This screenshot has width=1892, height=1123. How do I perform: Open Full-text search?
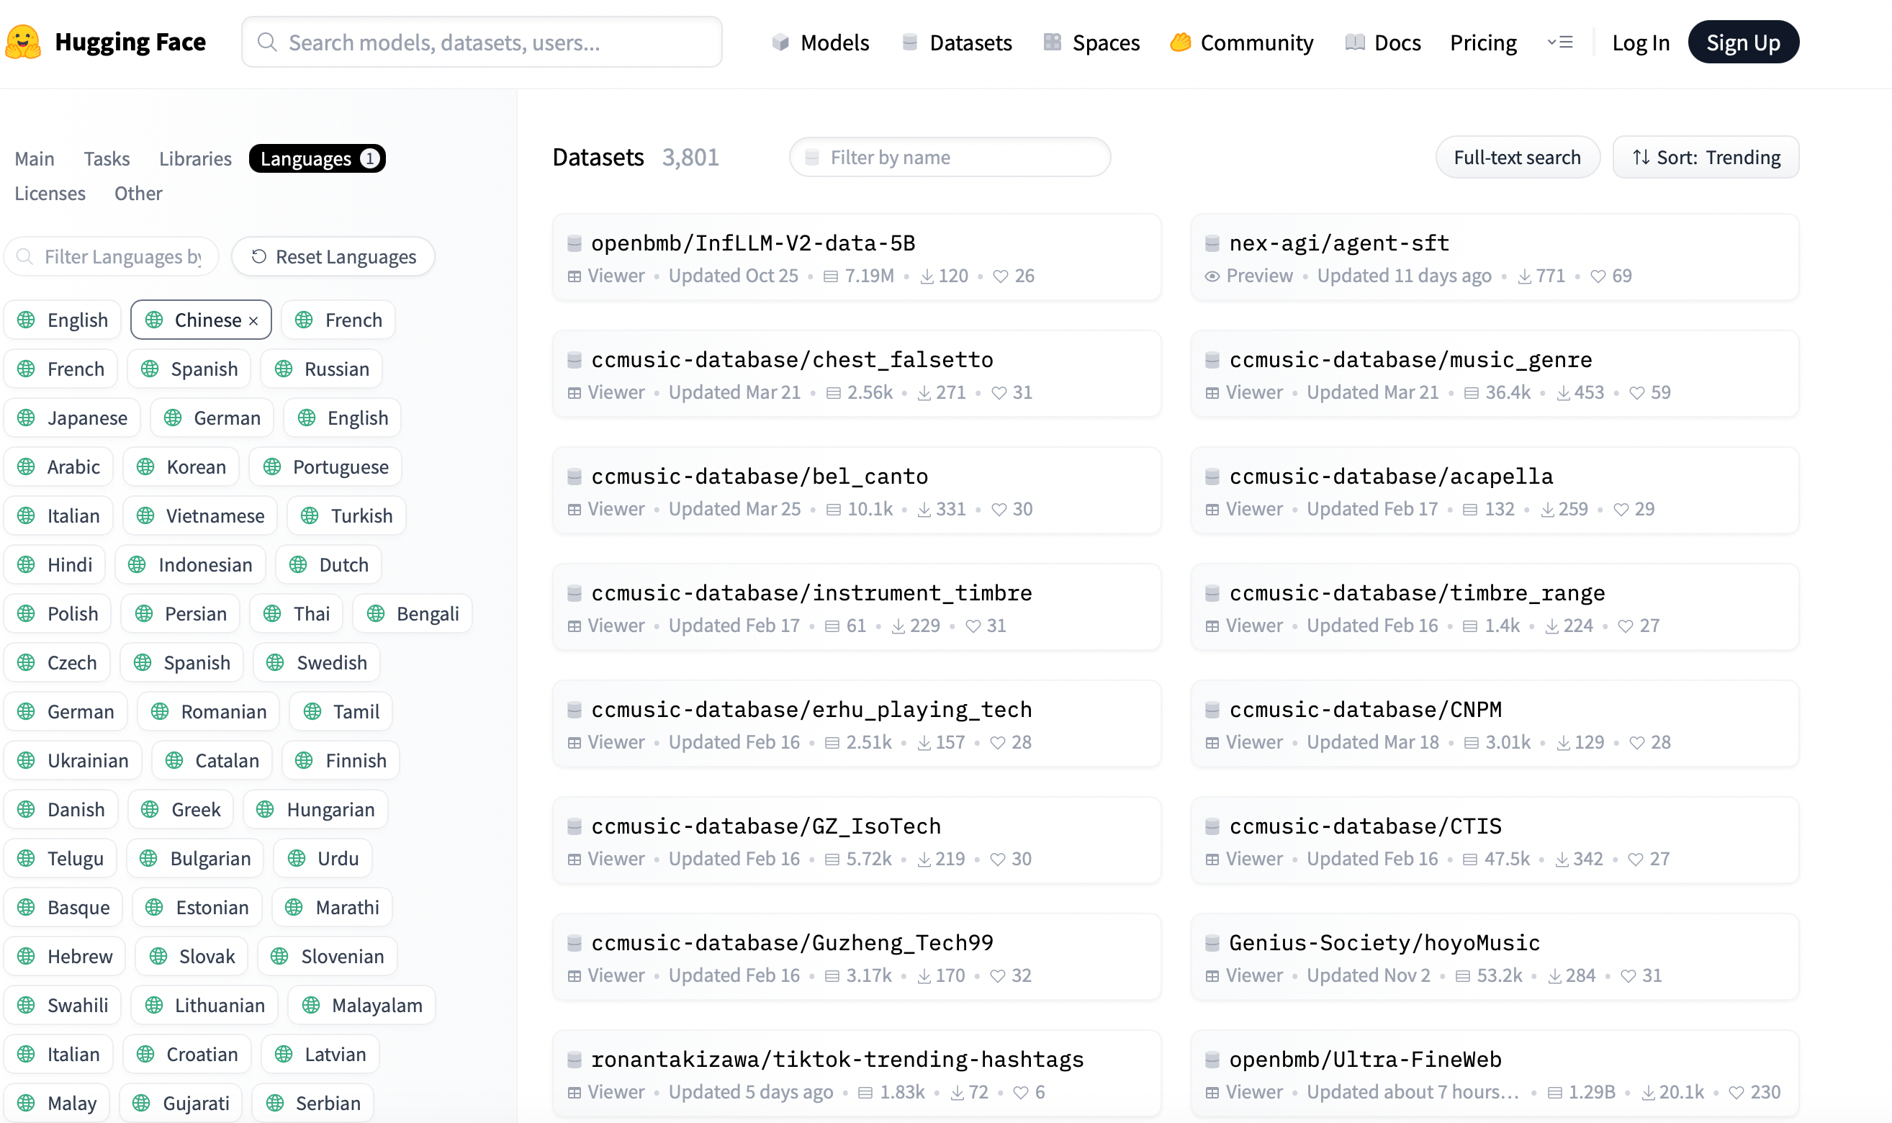coord(1518,158)
